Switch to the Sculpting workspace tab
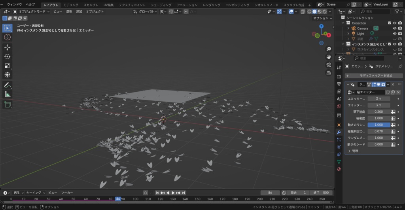The width and height of the screenshot is (405, 210). pyautogui.click(x=91, y=5)
